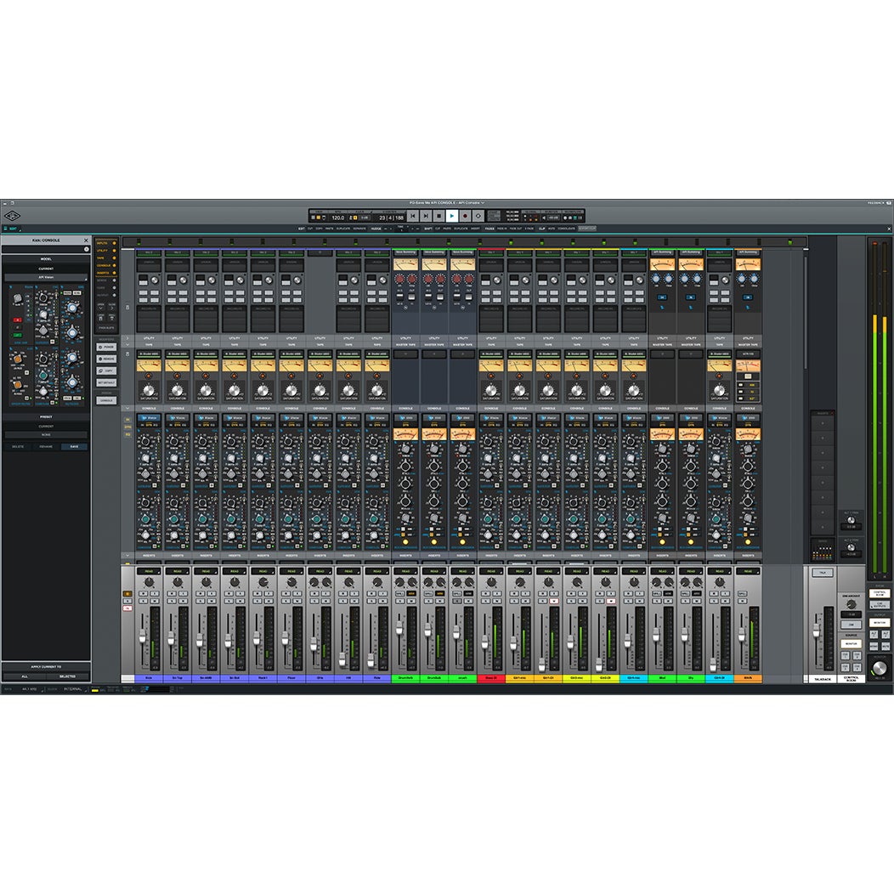Click the pan knob on the Kick channel
894x894 pixels.
tap(149, 582)
